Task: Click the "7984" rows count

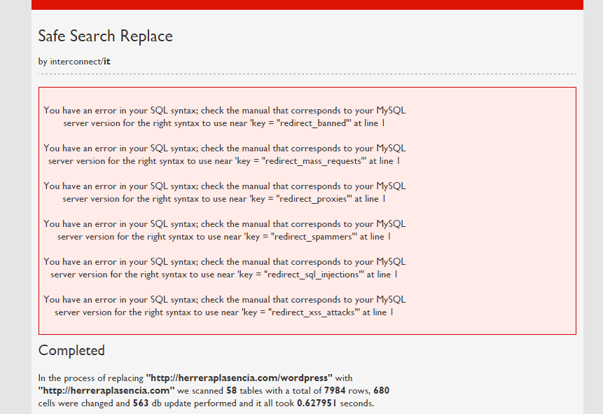Action: [x=335, y=390]
